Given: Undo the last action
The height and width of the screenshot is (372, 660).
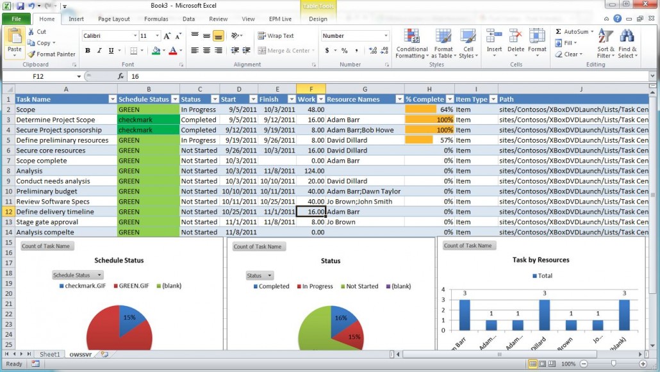Looking at the screenshot, I should pyautogui.click(x=31, y=6).
